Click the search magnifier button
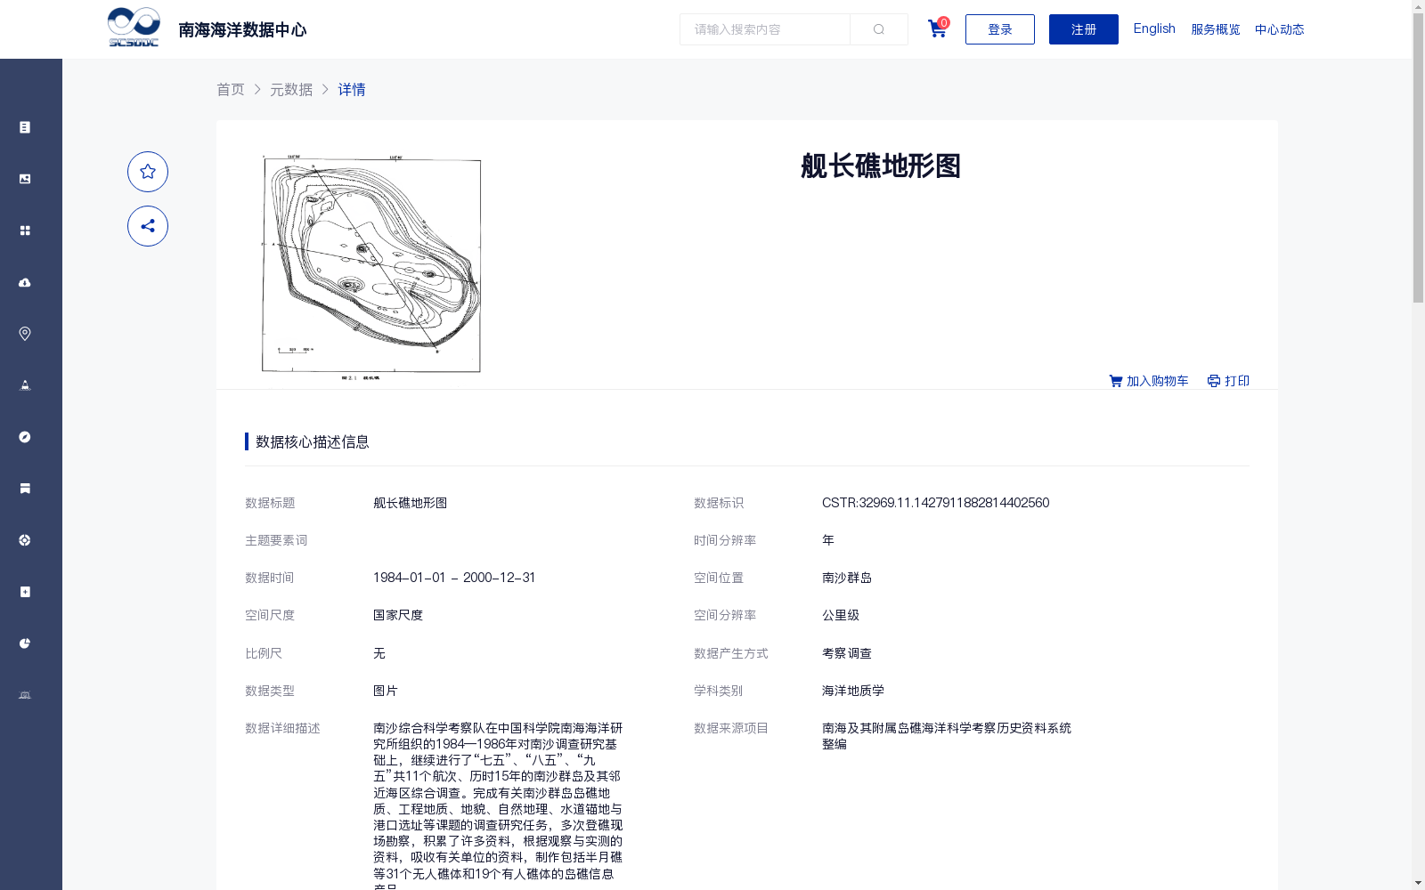 coord(879,29)
